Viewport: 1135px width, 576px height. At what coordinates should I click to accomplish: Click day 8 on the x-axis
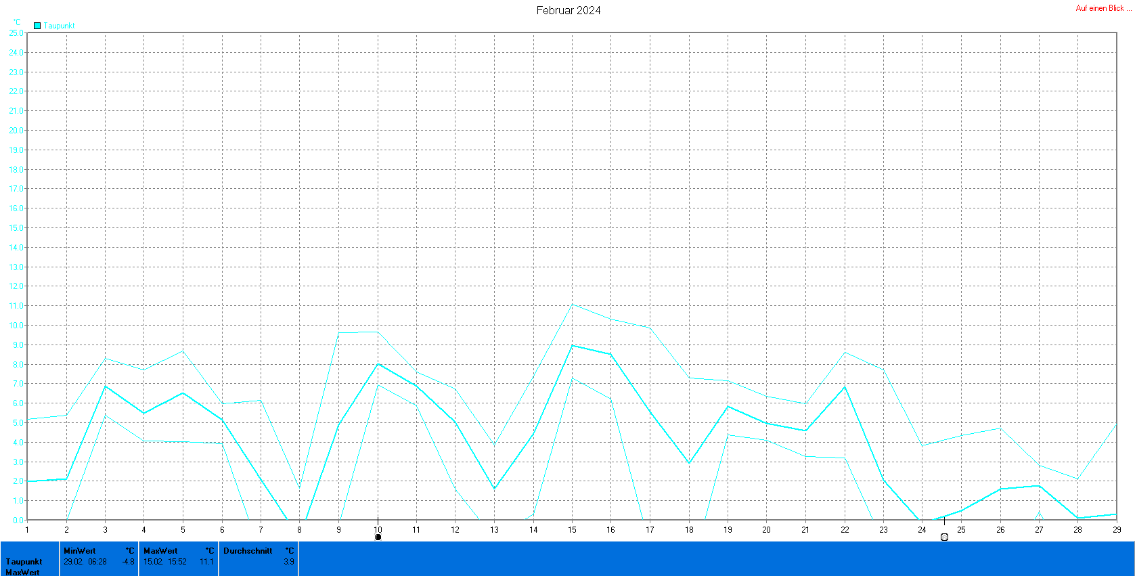(x=299, y=530)
